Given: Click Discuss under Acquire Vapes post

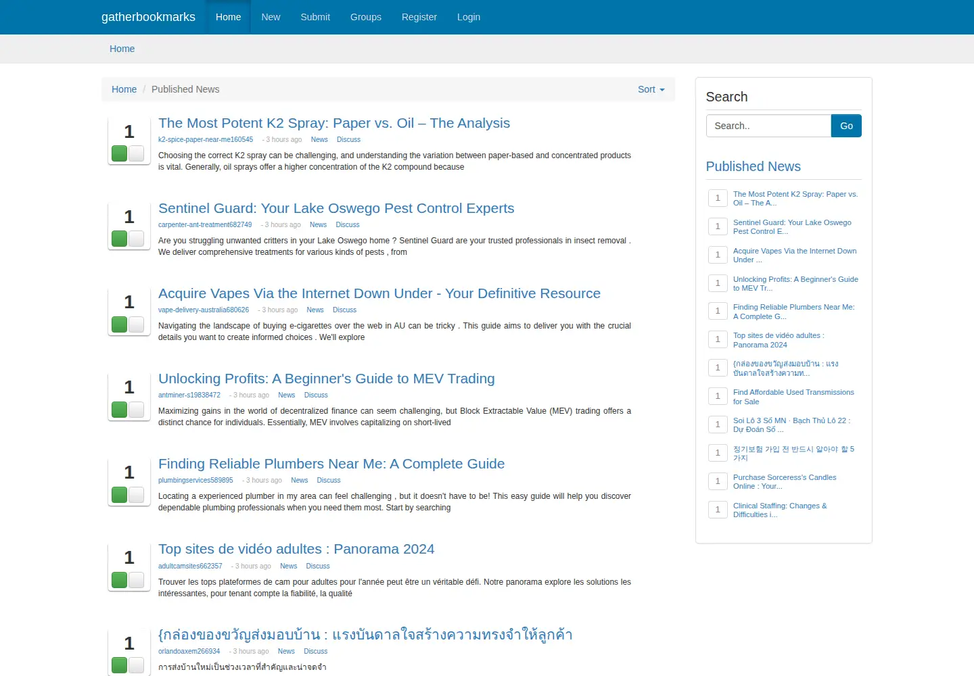Looking at the screenshot, I should point(344,310).
